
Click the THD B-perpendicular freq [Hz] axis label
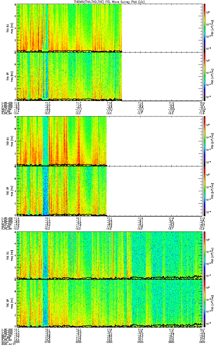coord(12,141)
